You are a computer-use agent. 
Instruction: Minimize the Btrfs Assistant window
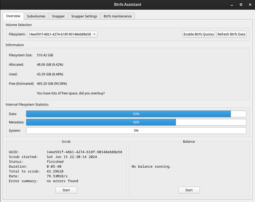(232, 5)
